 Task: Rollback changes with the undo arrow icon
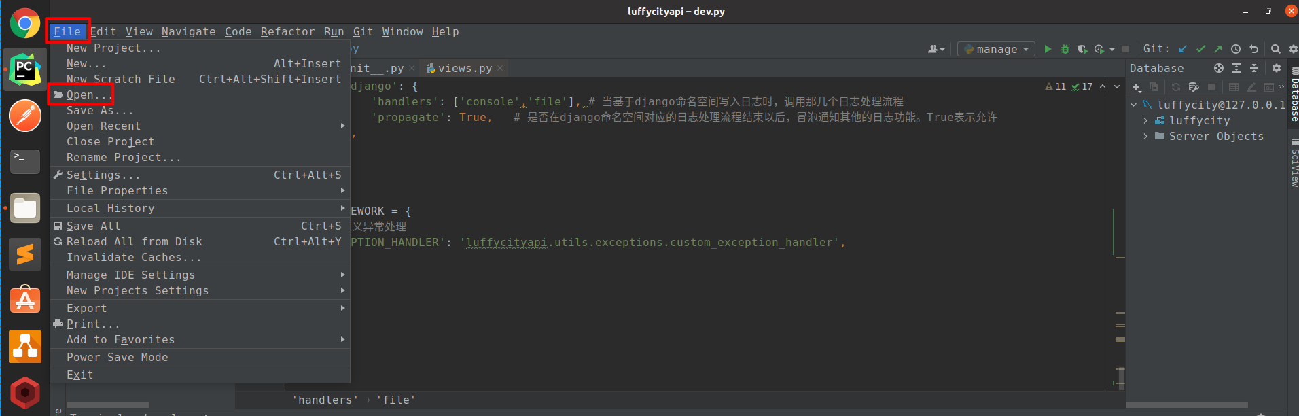tap(1254, 49)
